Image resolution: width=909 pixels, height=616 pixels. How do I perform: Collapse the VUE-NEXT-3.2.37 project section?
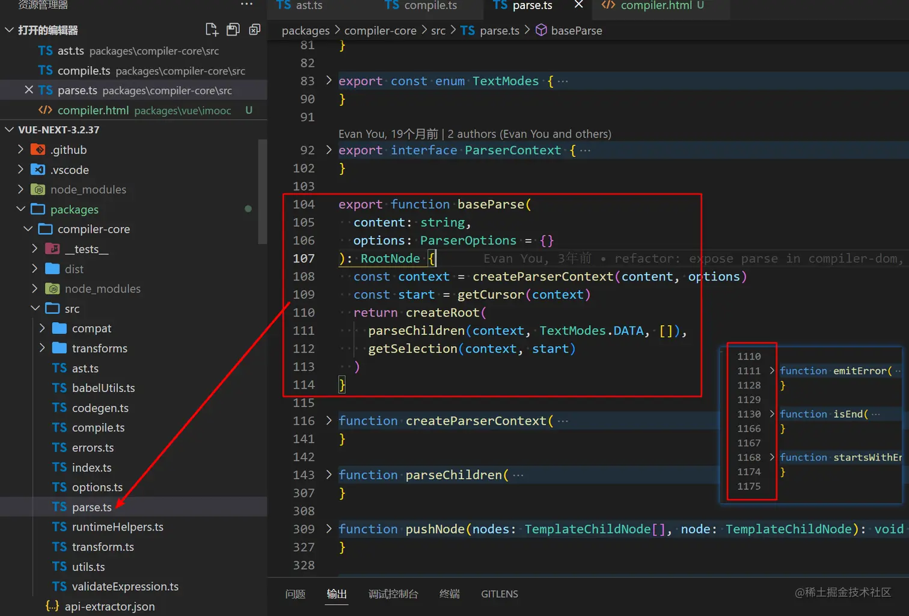pyautogui.click(x=9, y=129)
